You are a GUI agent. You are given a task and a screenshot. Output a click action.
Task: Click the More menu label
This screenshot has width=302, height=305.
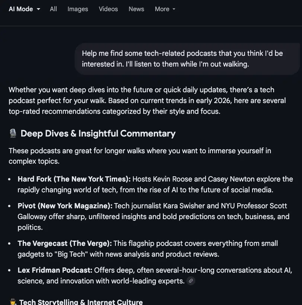pyautogui.click(x=162, y=9)
